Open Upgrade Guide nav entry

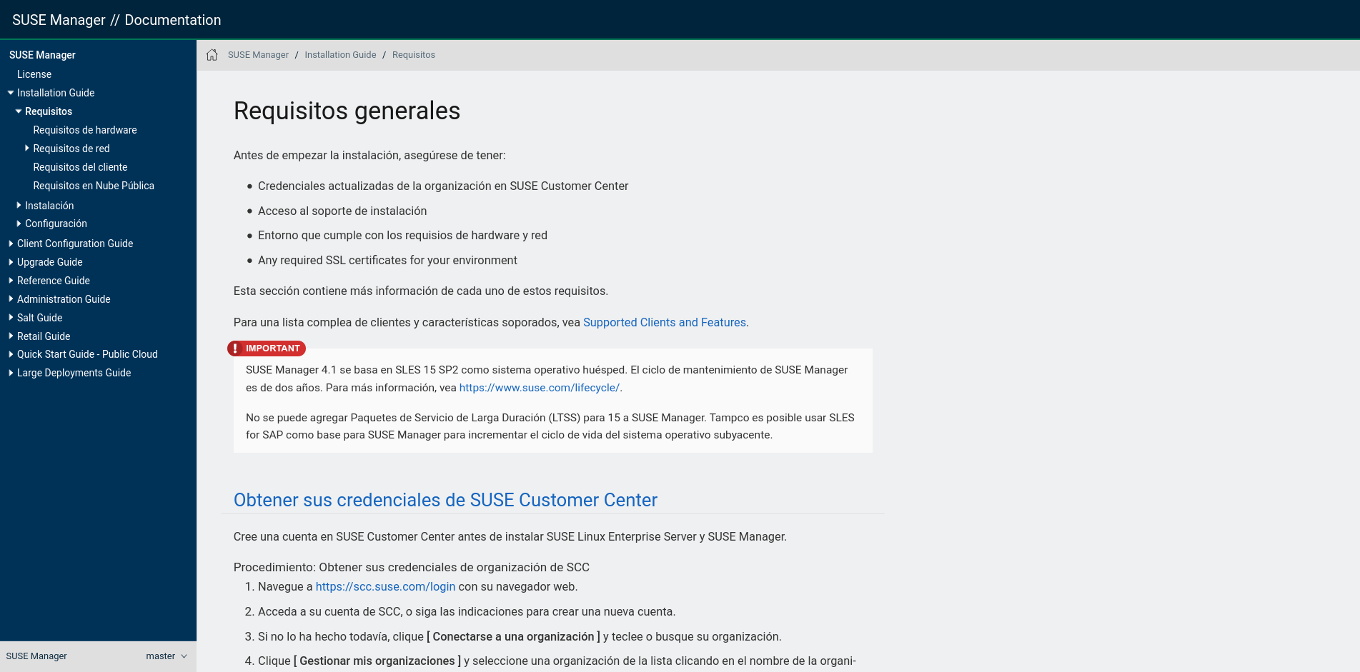(x=50, y=262)
